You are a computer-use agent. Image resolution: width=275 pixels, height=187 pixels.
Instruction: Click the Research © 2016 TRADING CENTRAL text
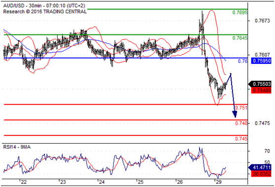45,11
